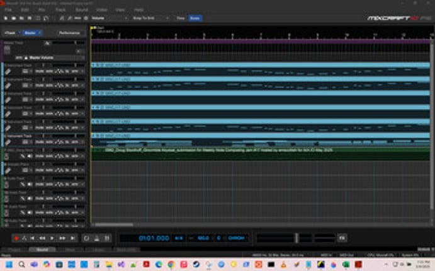Screen dimensions: 435x271
Task: Click the New Project icon in toolbar
Action: pyautogui.click(x=6, y=18)
